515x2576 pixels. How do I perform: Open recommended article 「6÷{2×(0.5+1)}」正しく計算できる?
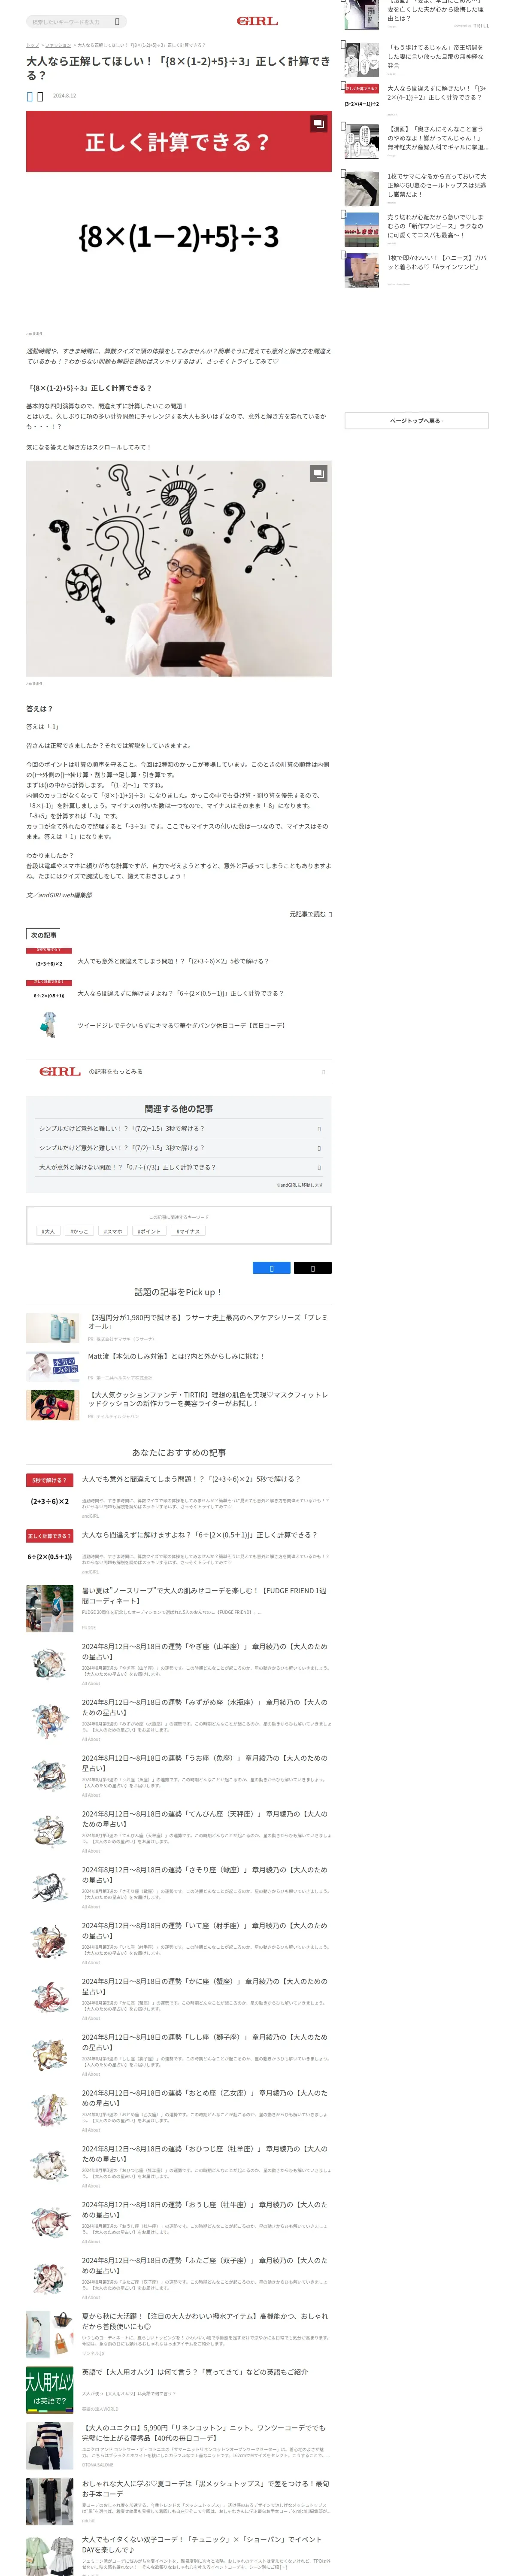tap(199, 1535)
